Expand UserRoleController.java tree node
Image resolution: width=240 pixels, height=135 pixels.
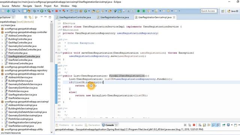coord(2,60)
